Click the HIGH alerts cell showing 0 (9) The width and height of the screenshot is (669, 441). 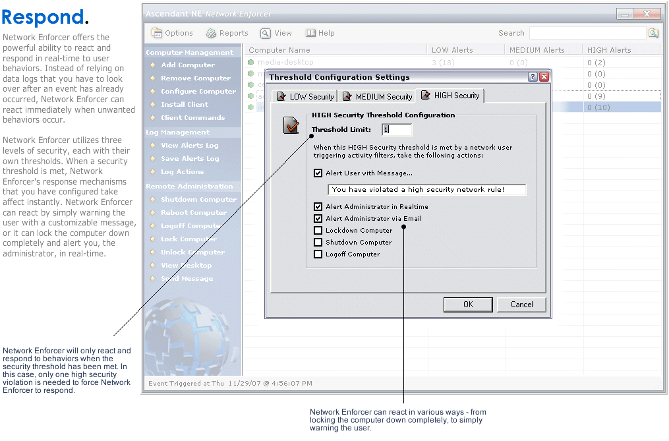coord(596,96)
